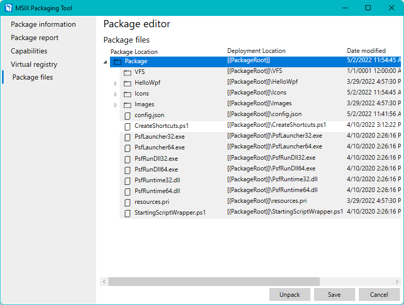Select the PsfRuntime32.dll file name
The width and height of the screenshot is (404, 305).
(157, 180)
